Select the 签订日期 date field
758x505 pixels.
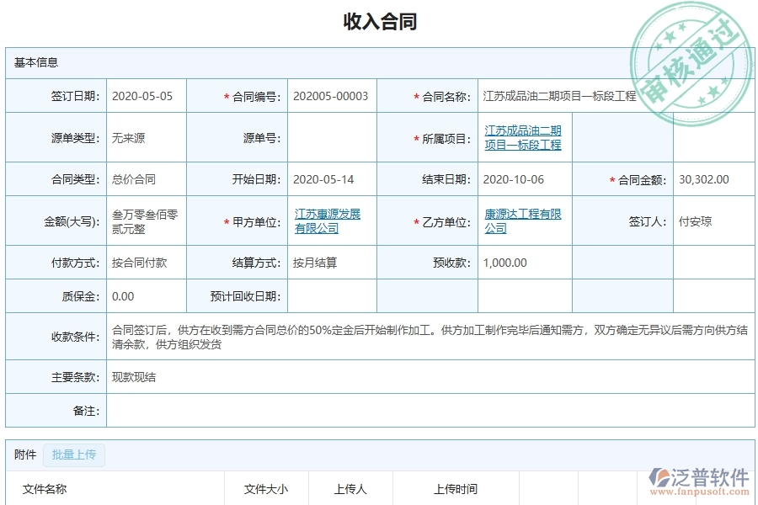[x=143, y=96]
